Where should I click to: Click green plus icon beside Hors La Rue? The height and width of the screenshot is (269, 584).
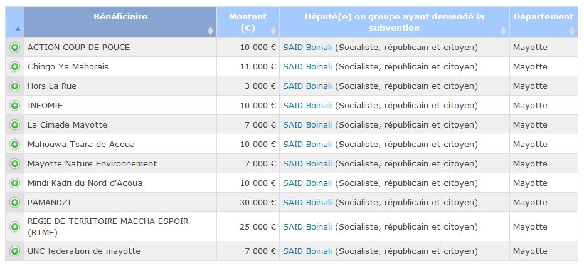tap(14, 86)
